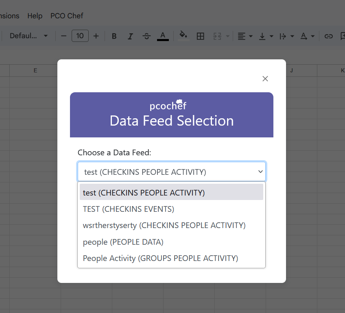The image size is (345, 313).
Task: Toggle strikethrough formatting
Action: pos(146,36)
